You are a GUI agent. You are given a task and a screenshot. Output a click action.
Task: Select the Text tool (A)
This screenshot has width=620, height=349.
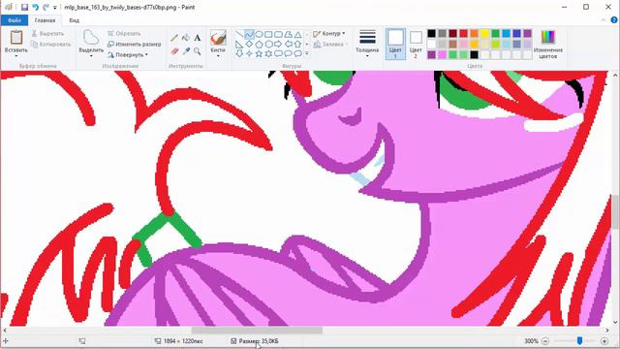click(198, 38)
